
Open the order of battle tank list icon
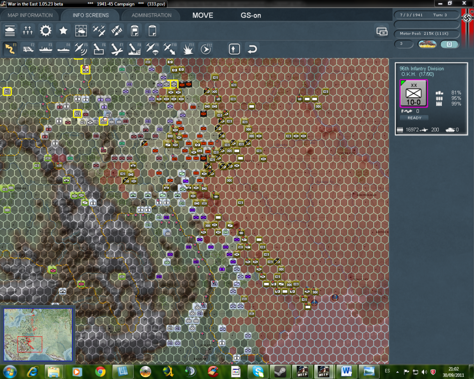pyautogui.click(x=10, y=31)
